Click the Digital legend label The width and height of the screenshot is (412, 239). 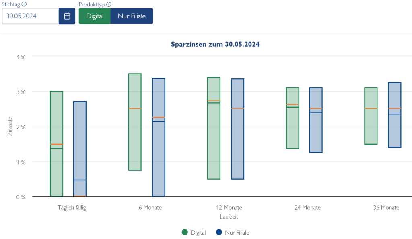pyautogui.click(x=198, y=233)
